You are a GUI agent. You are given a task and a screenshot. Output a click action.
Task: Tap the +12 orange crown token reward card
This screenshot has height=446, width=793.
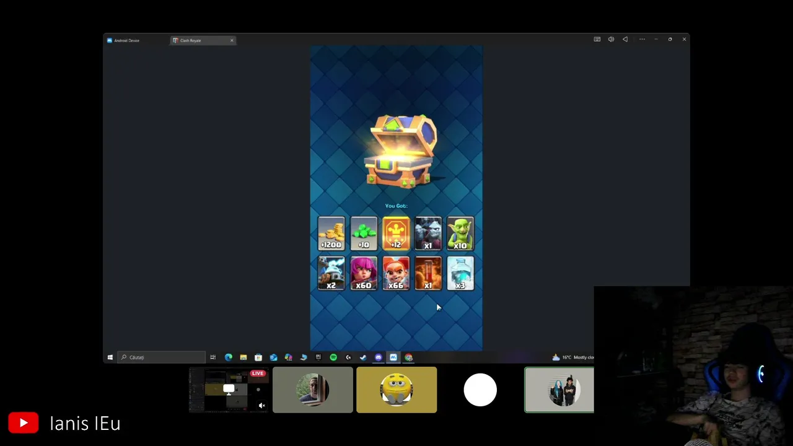click(x=396, y=233)
